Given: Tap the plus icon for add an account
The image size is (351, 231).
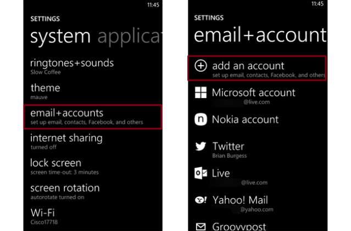Looking at the screenshot, I should pyautogui.click(x=200, y=66).
